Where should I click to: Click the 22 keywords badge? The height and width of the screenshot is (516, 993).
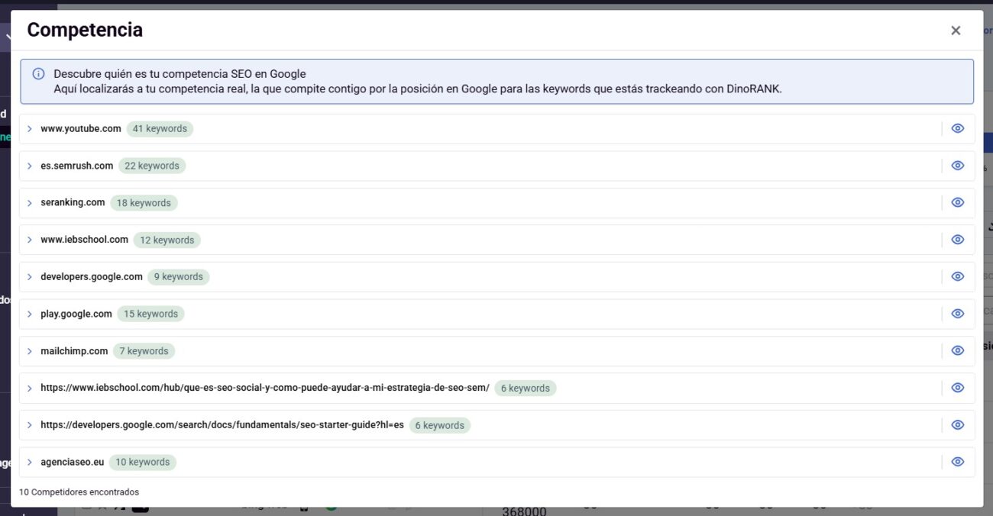click(152, 166)
